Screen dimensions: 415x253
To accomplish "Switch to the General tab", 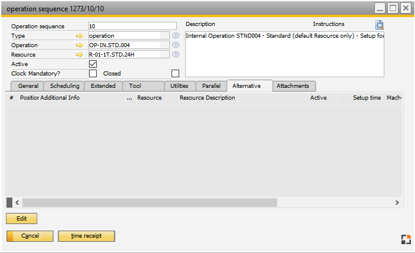I will coord(28,86).
